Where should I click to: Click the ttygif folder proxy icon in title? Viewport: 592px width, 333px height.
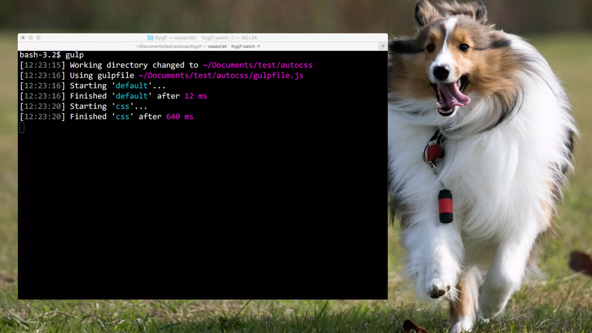(150, 38)
